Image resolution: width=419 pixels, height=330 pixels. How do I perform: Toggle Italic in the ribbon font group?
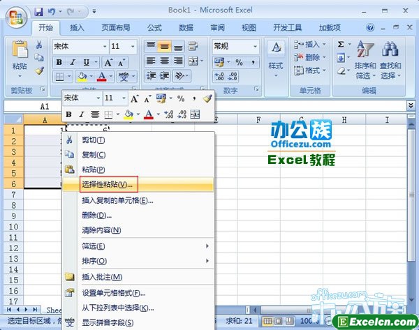click(73, 63)
